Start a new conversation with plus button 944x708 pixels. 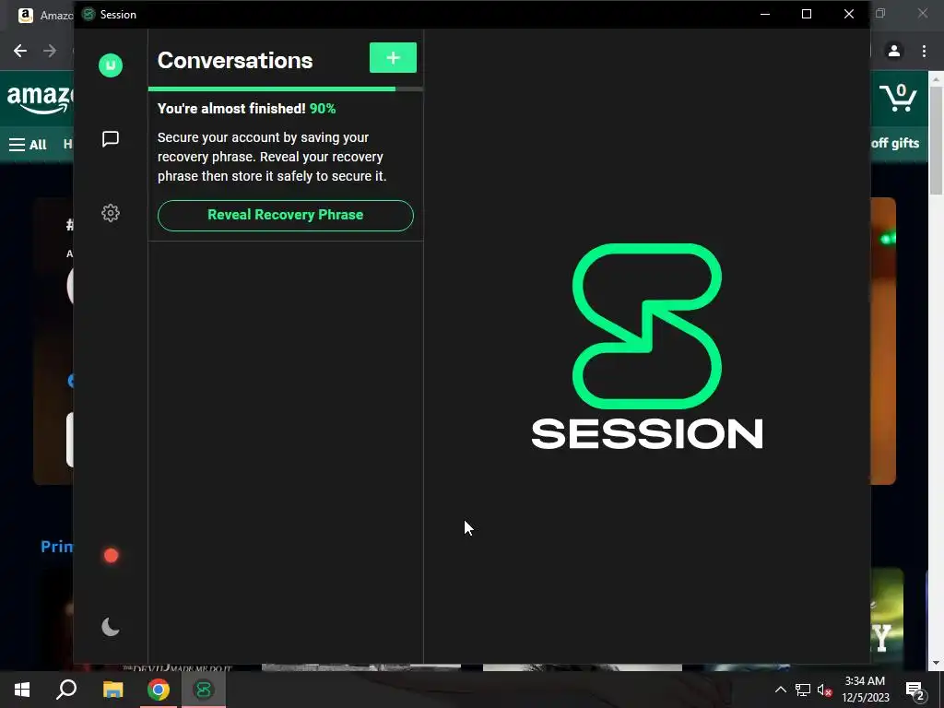(x=393, y=58)
